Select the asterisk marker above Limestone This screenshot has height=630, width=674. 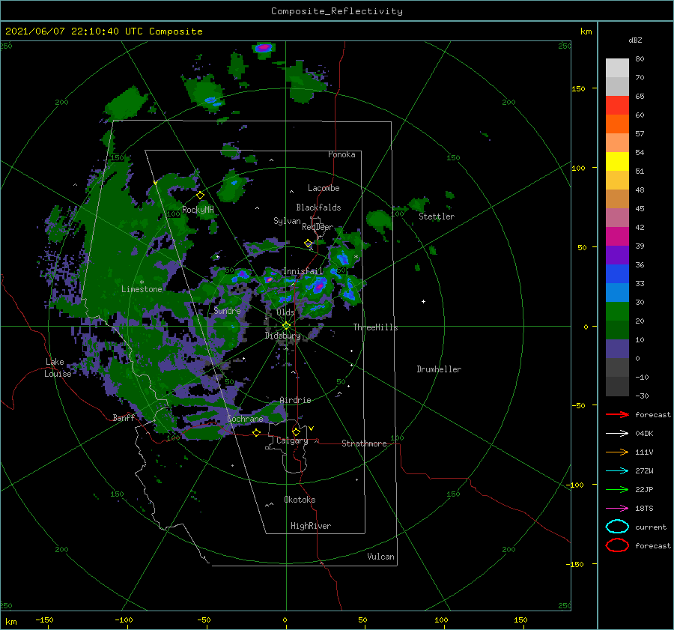142,282
